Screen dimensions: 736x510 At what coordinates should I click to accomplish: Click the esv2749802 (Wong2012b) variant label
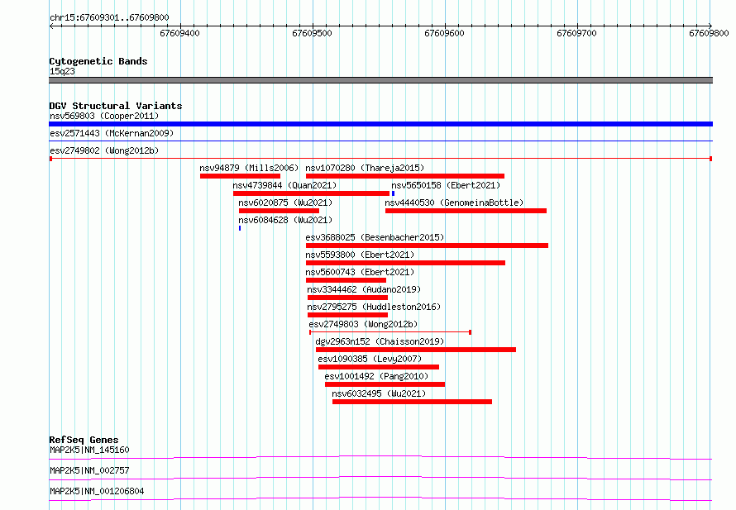(x=104, y=150)
